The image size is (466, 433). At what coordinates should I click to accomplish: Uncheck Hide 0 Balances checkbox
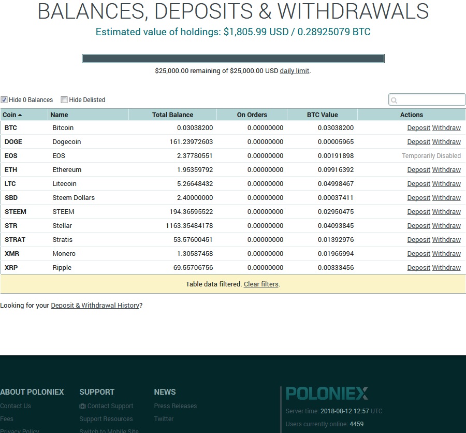pyautogui.click(x=4, y=99)
